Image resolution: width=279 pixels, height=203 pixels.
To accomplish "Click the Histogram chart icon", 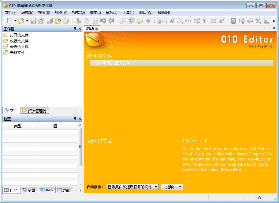I will [x=266, y=21].
